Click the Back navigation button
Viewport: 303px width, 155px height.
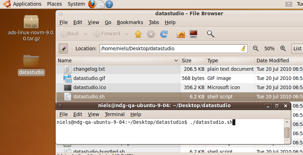(x=69, y=34)
